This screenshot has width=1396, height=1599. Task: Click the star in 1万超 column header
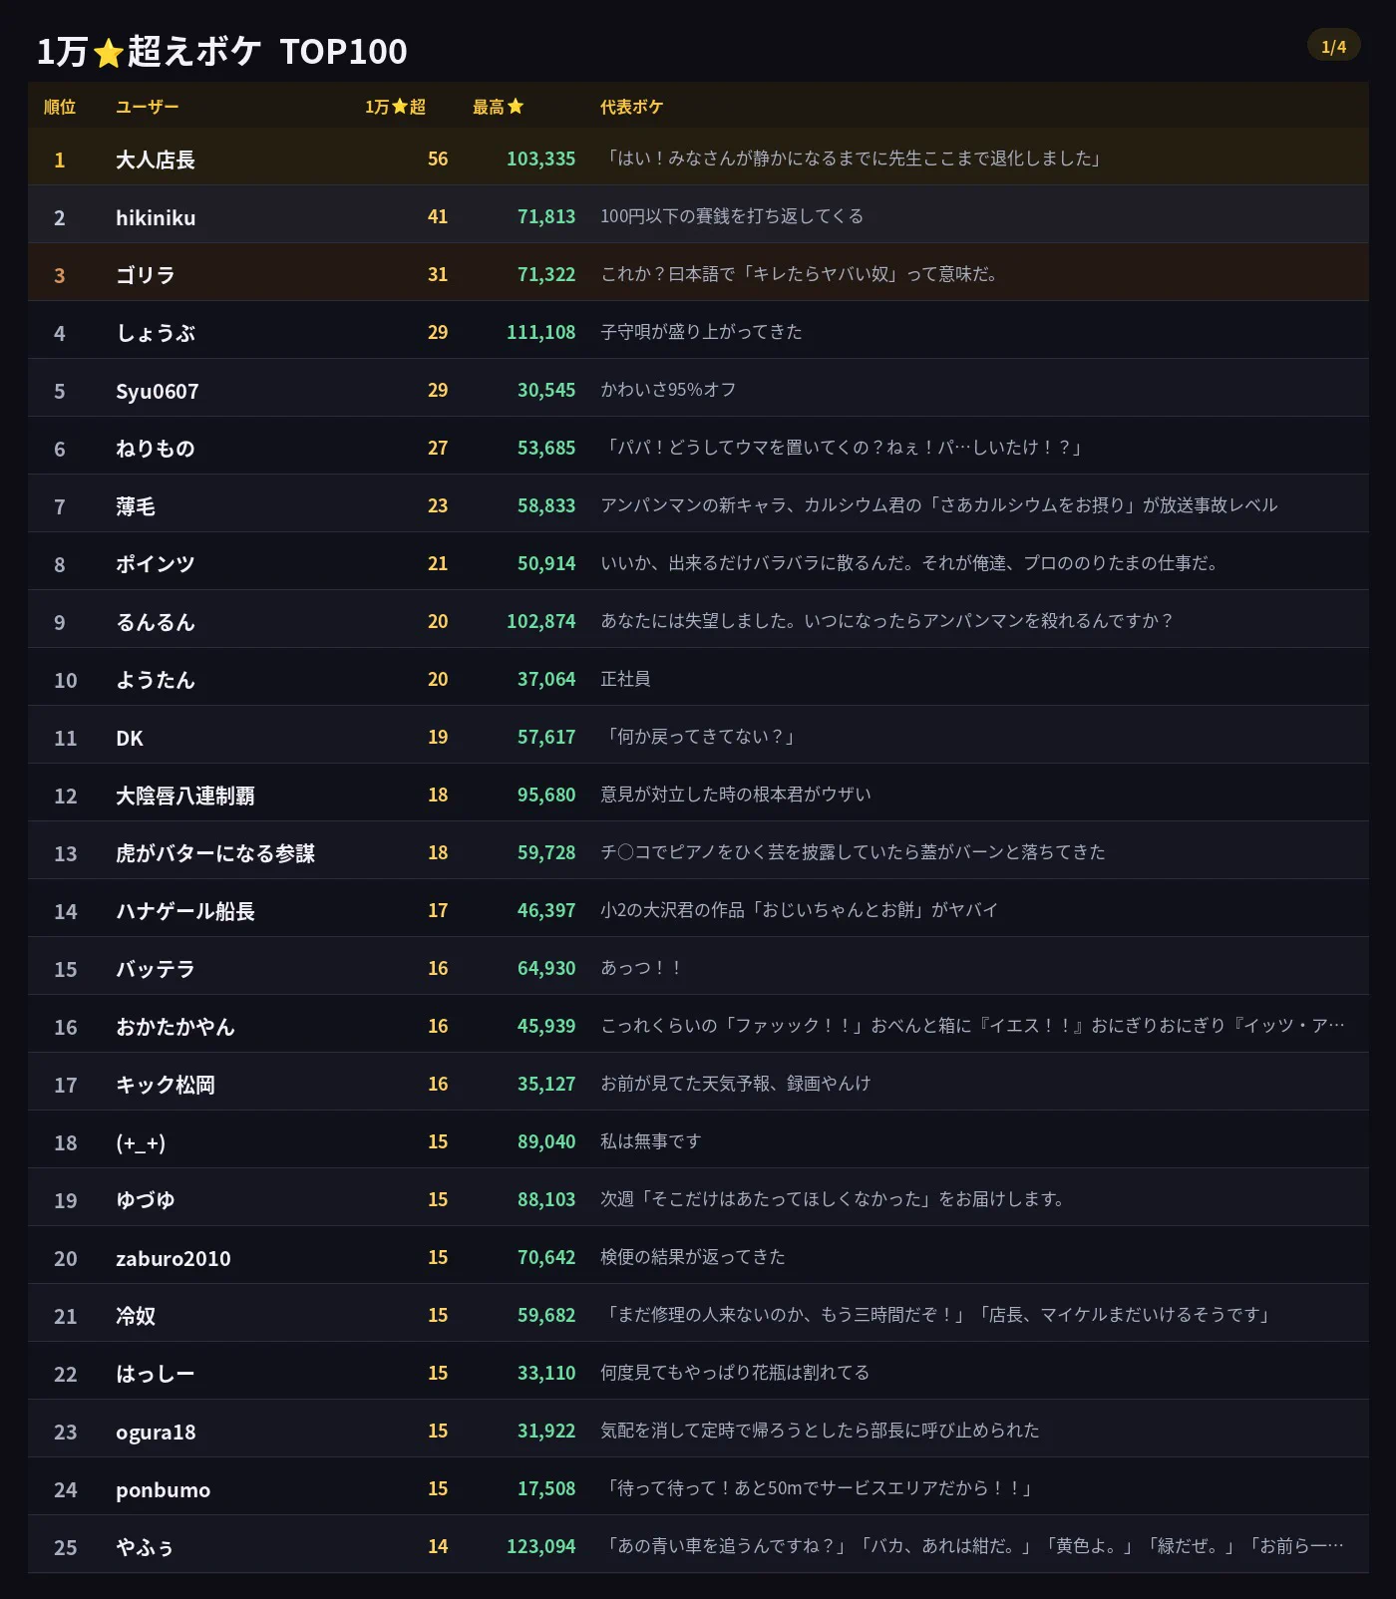(400, 106)
